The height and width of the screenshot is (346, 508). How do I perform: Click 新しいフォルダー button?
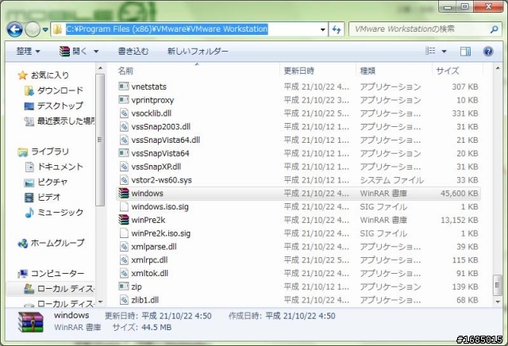click(x=198, y=52)
